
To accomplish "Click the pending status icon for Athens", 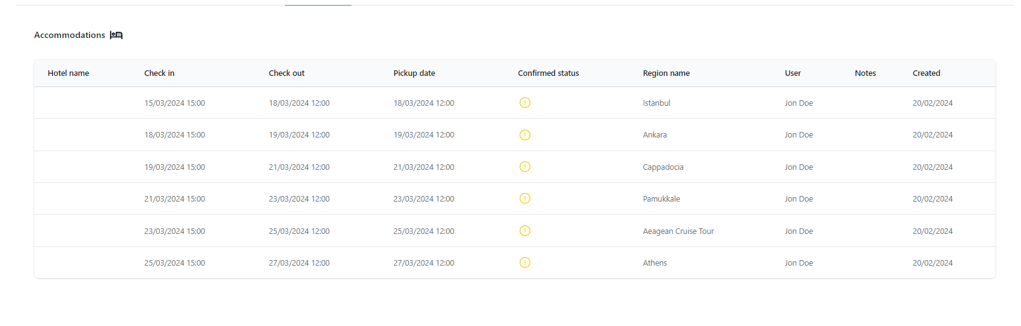I will pos(524,263).
